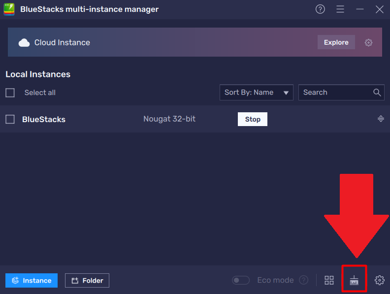Click the Nougat 32-bit label
Image resolution: width=390 pixels, height=294 pixels.
coord(169,119)
